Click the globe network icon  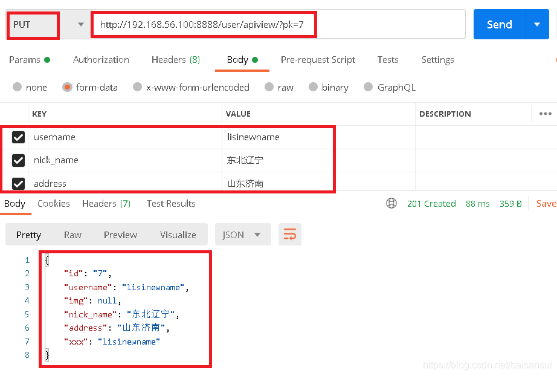pos(391,203)
